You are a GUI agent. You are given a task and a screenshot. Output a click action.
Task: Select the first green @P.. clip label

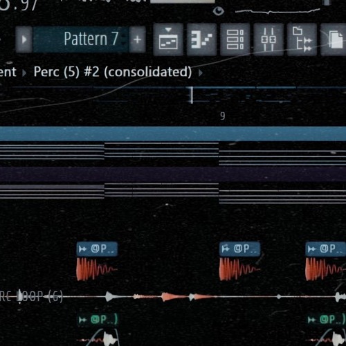point(98,320)
